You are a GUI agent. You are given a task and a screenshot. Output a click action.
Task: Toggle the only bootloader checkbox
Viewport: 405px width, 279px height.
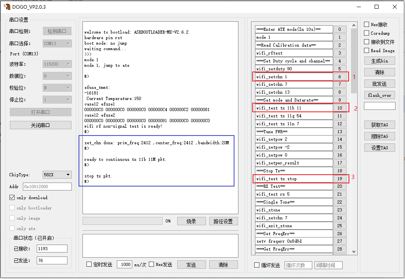[x=12, y=207]
